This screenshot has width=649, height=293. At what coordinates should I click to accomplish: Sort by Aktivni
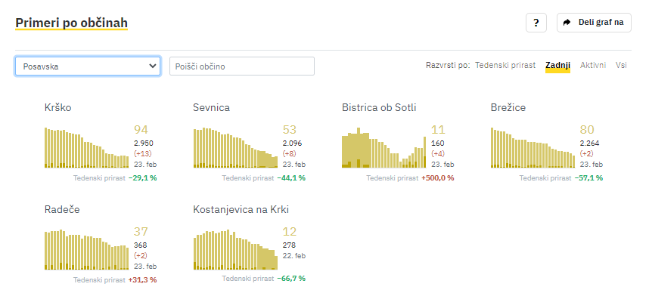pyautogui.click(x=593, y=65)
